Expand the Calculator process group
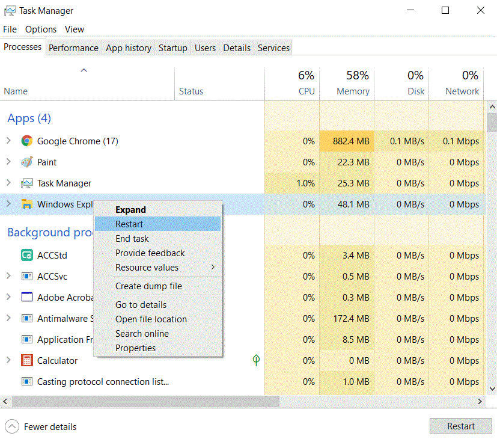Viewport: 497px width, 439px height. coord(8,361)
